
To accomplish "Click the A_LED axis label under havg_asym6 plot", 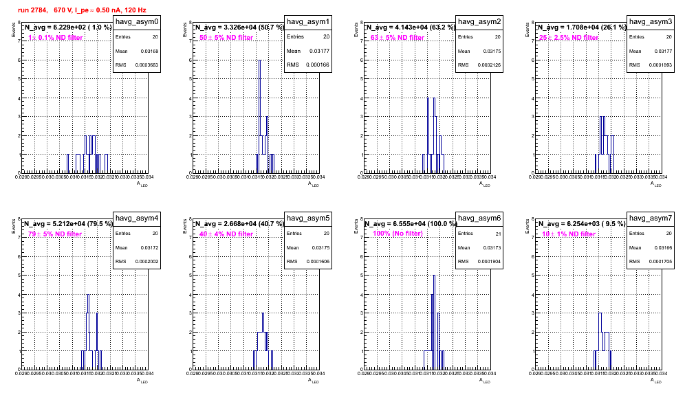I will pos(485,381).
